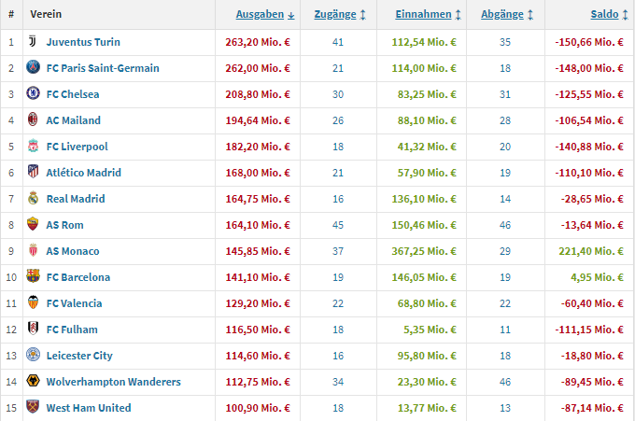
Task: Open Real Madrid club page
Action: coord(76,199)
